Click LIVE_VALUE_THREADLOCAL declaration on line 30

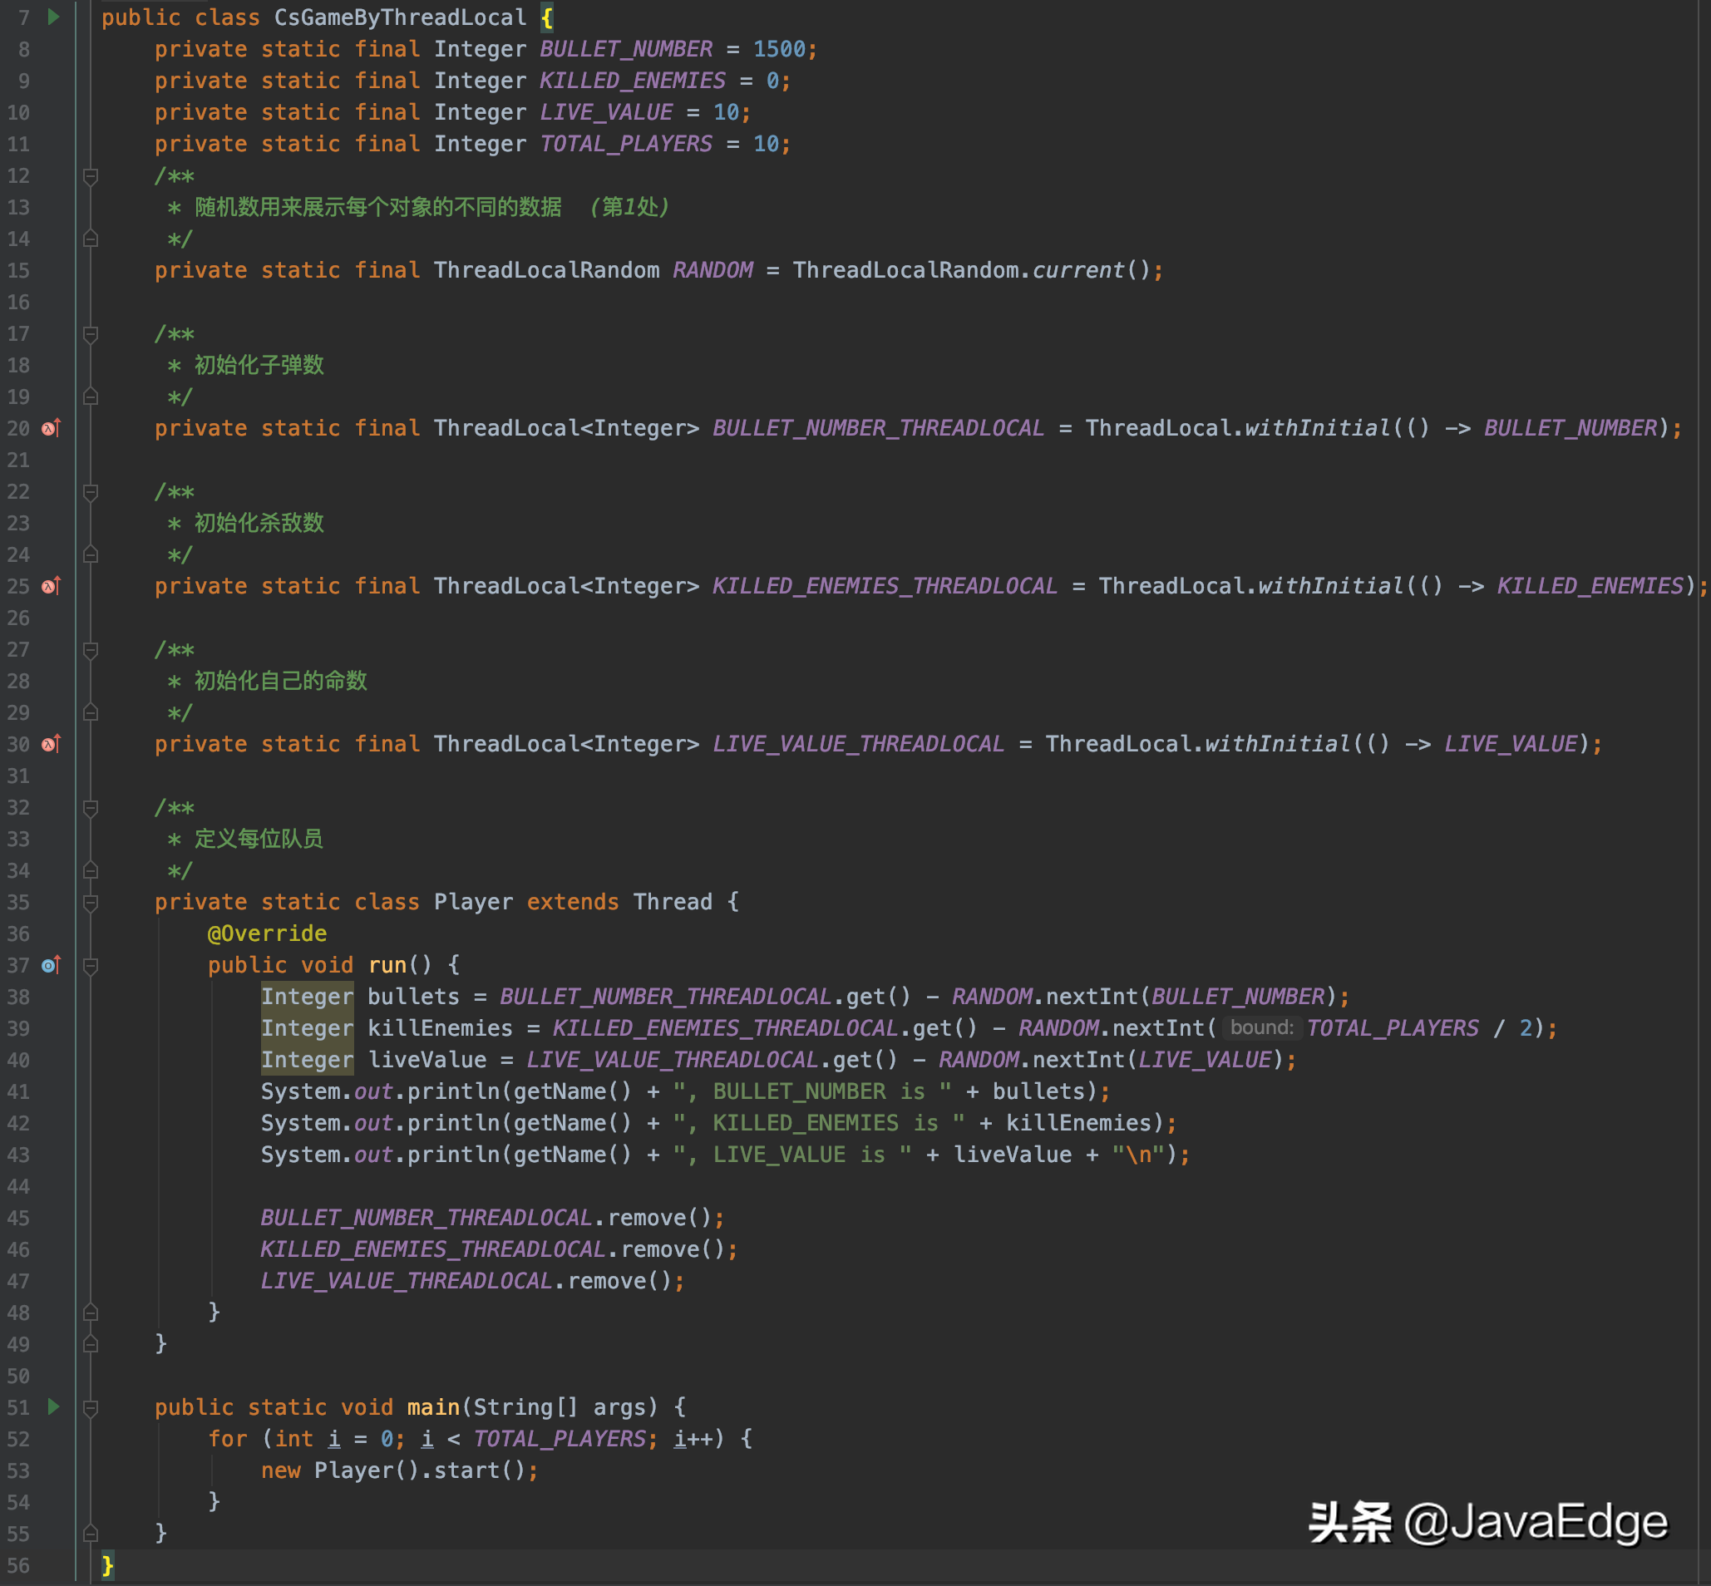[x=859, y=743]
